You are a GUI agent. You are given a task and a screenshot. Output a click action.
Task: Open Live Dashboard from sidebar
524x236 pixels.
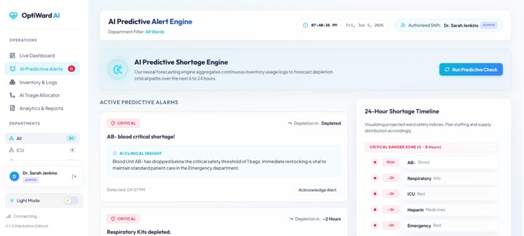42,56
